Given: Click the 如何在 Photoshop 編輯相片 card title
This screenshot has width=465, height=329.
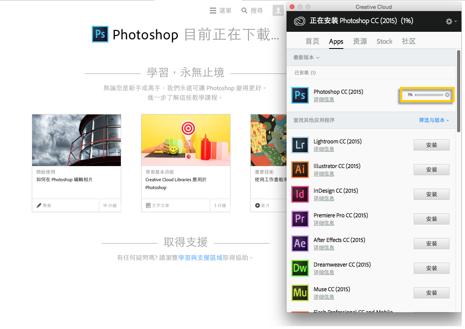Looking at the screenshot, I should point(64,180).
